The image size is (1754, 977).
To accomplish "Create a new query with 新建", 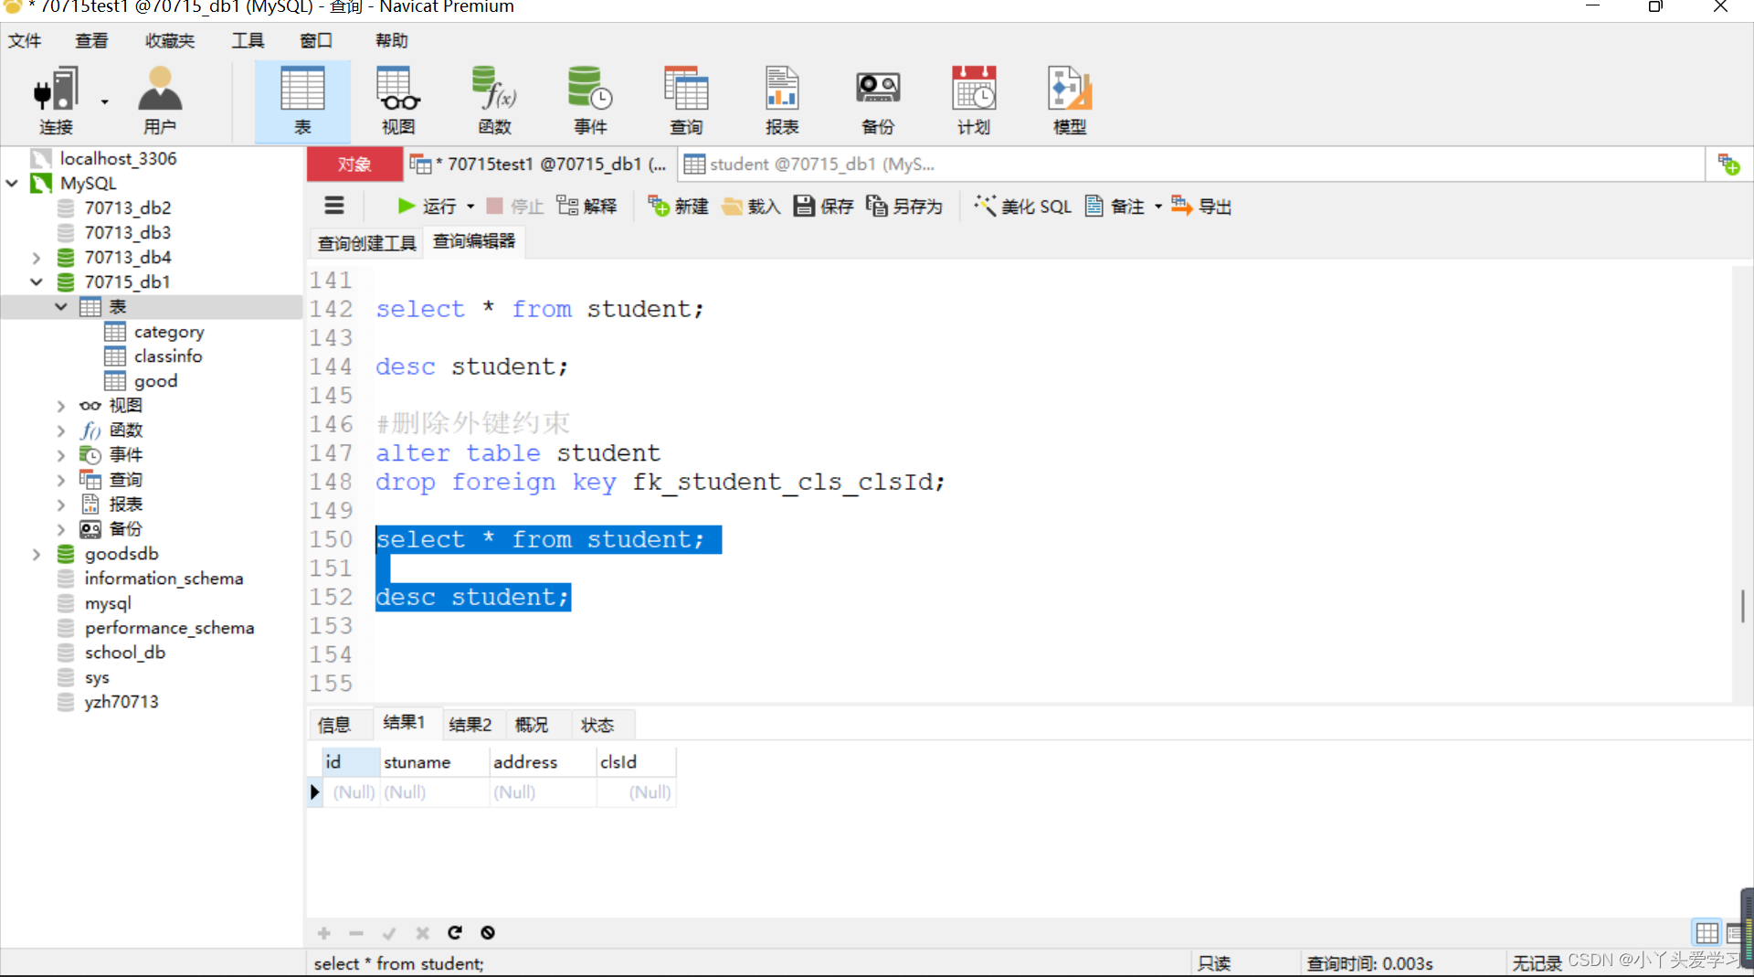I will pyautogui.click(x=678, y=207).
